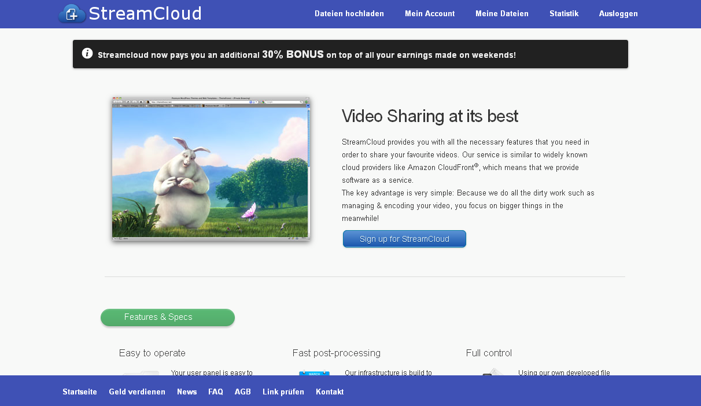Open Startseite in the footer bar
The width and height of the screenshot is (701, 406).
[x=80, y=392]
